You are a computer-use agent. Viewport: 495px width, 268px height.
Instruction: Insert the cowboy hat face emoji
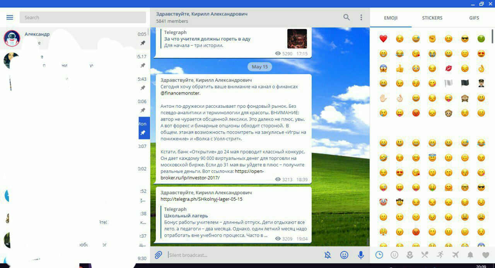pyautogui.click(x=399, y=202)
